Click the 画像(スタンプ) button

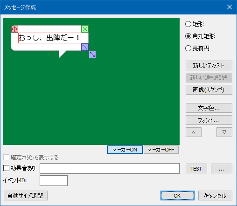point(209,89)
